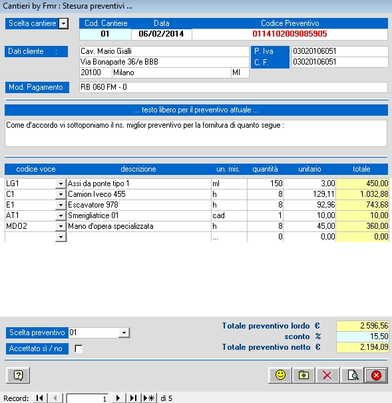
Task: Go to first record navigation arrow
Action: pos(40,398)
